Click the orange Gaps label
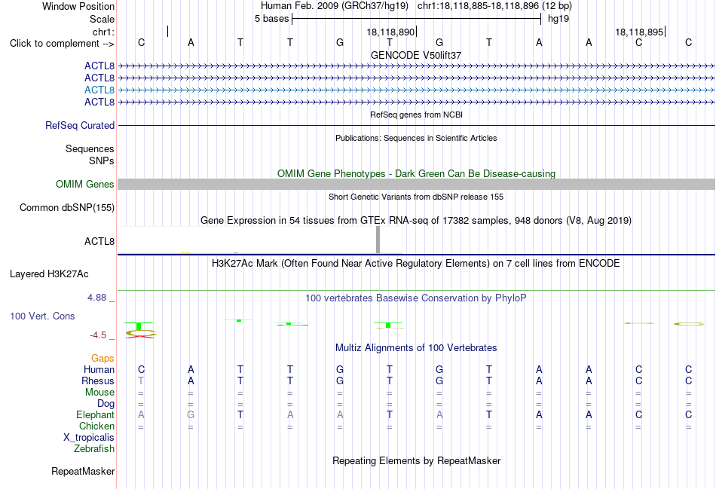 tap(103, 359)
